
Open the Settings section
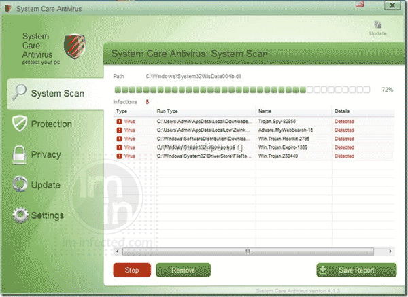pos(48,215)
